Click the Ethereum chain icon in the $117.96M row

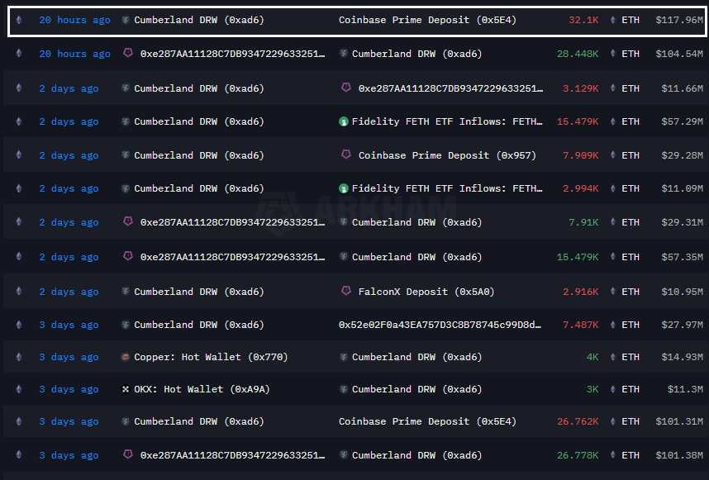pos(18,20)
